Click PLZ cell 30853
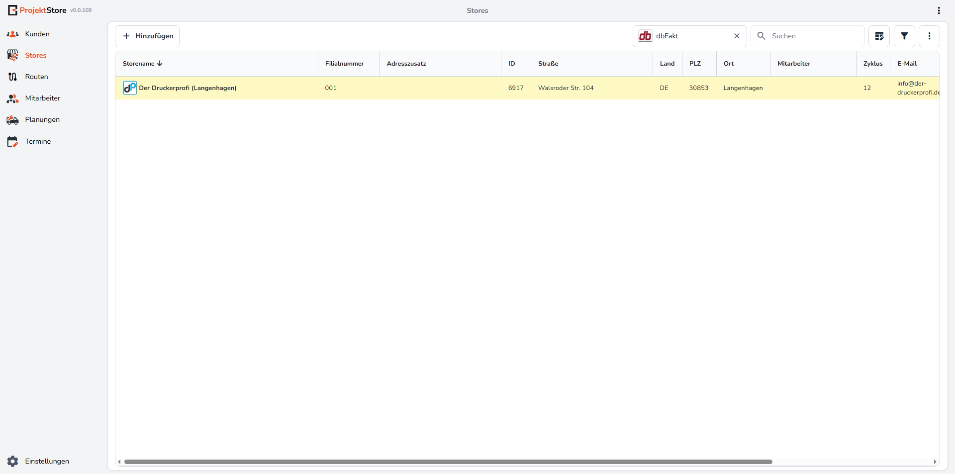This screenshot has height=474, width=955. coord(698,88)
